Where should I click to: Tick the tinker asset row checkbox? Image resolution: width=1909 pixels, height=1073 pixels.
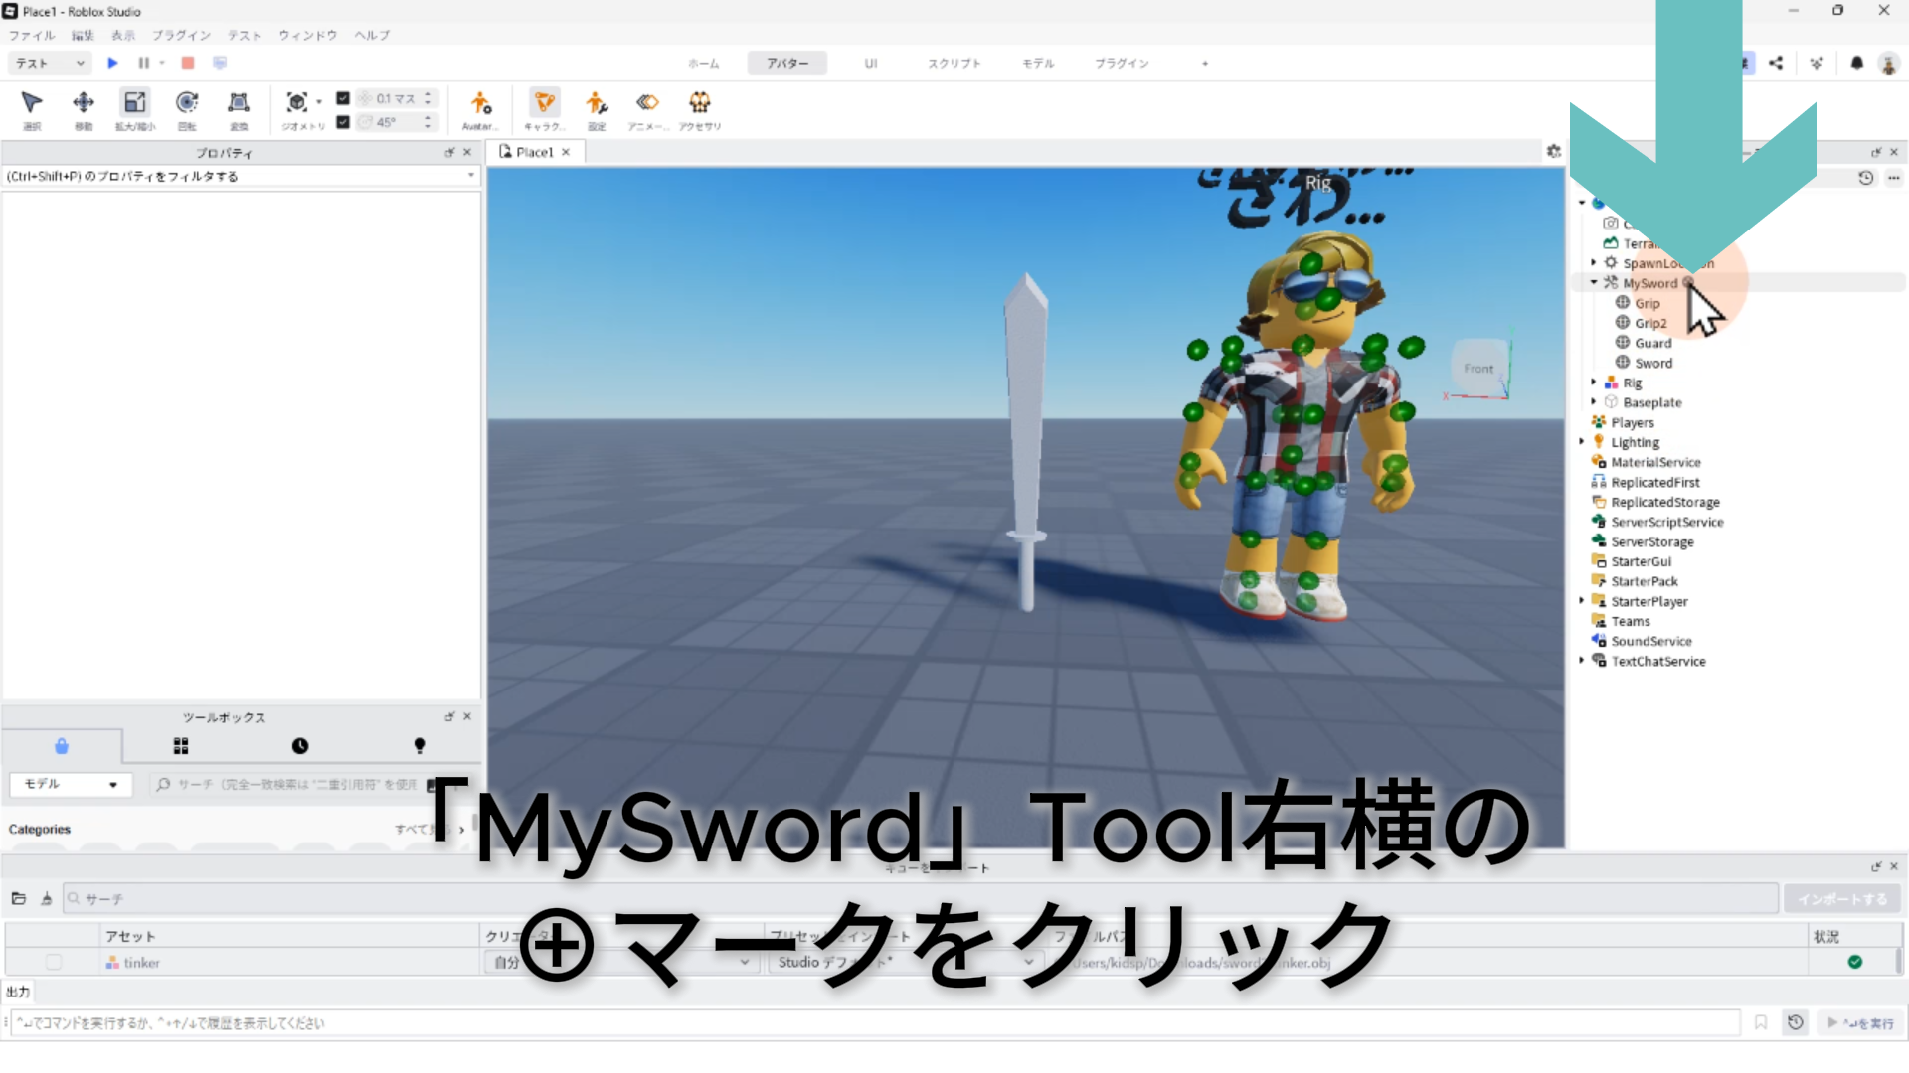[54, 962]
